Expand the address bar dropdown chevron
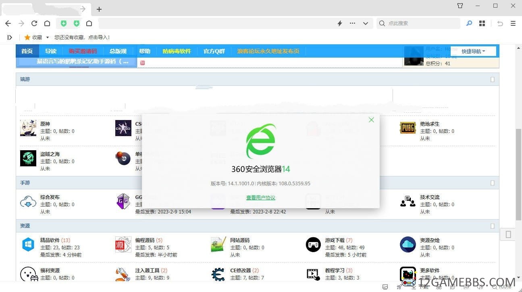The image size is (522, 292). point(366,23)
